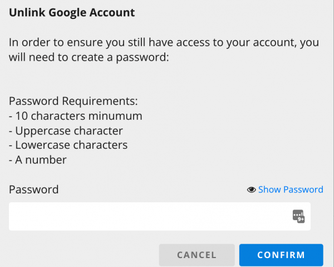
Task: Click the eye icon beside Show Password
Action: click(251, 190)
